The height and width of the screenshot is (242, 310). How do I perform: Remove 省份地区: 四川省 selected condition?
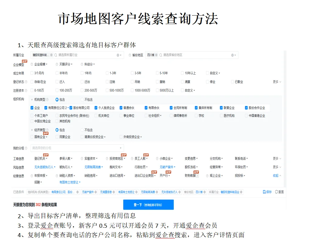(204, 192)
